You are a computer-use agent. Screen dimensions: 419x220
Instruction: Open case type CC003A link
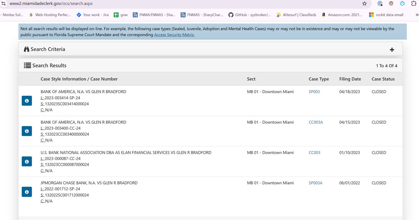[316, 123]
